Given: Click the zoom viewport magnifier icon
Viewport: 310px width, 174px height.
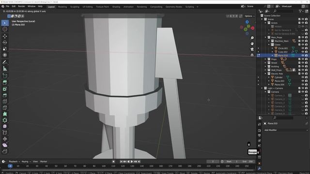Looking at the screenshot, I should [252, 38].
